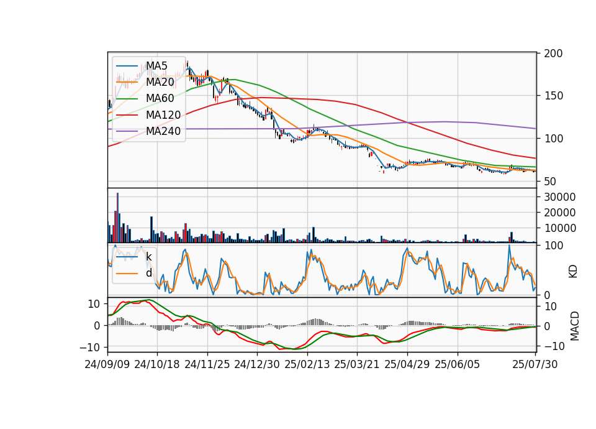
Task: Click the -10 label on left MACD axis
Action: pos(89,348)
